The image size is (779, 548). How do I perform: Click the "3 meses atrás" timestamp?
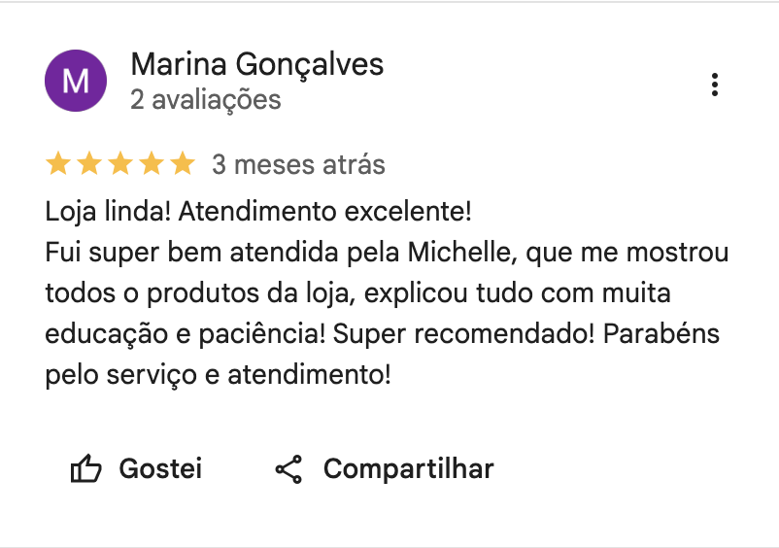(x=298, y=165)
